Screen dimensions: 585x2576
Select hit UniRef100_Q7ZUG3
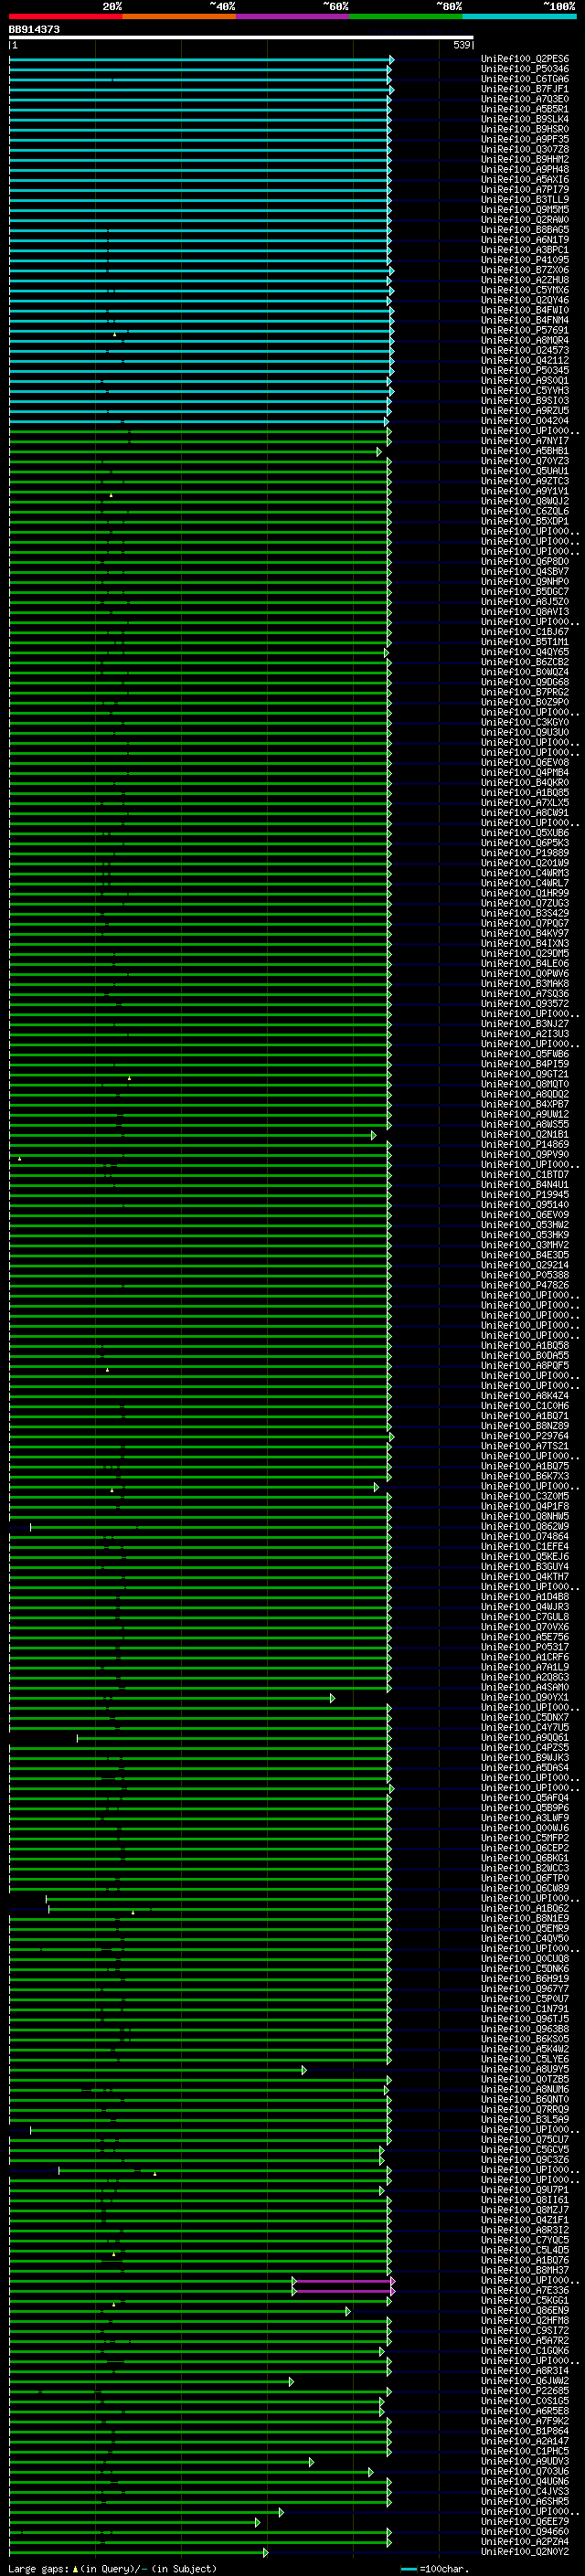click(525, 903)
